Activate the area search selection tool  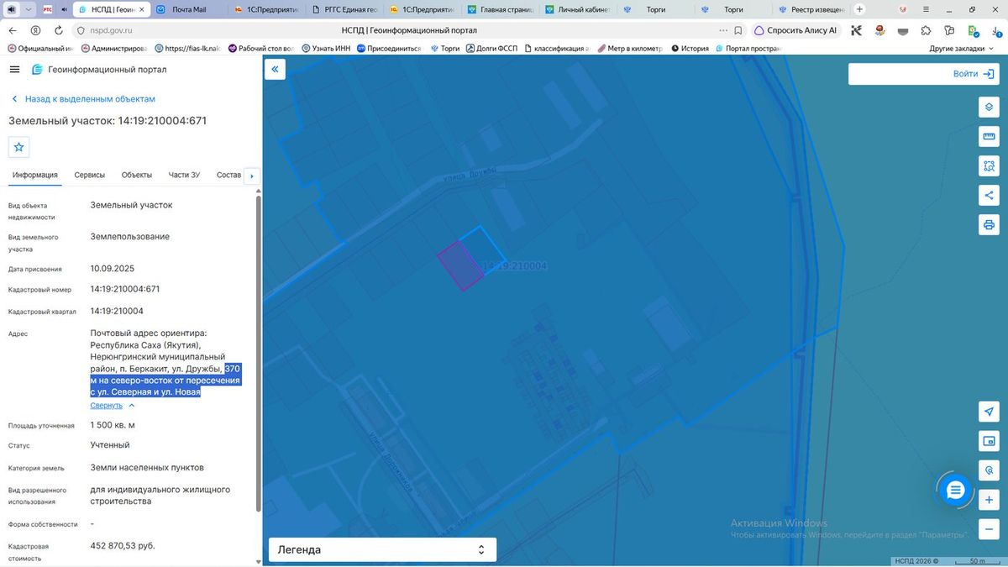989,165
